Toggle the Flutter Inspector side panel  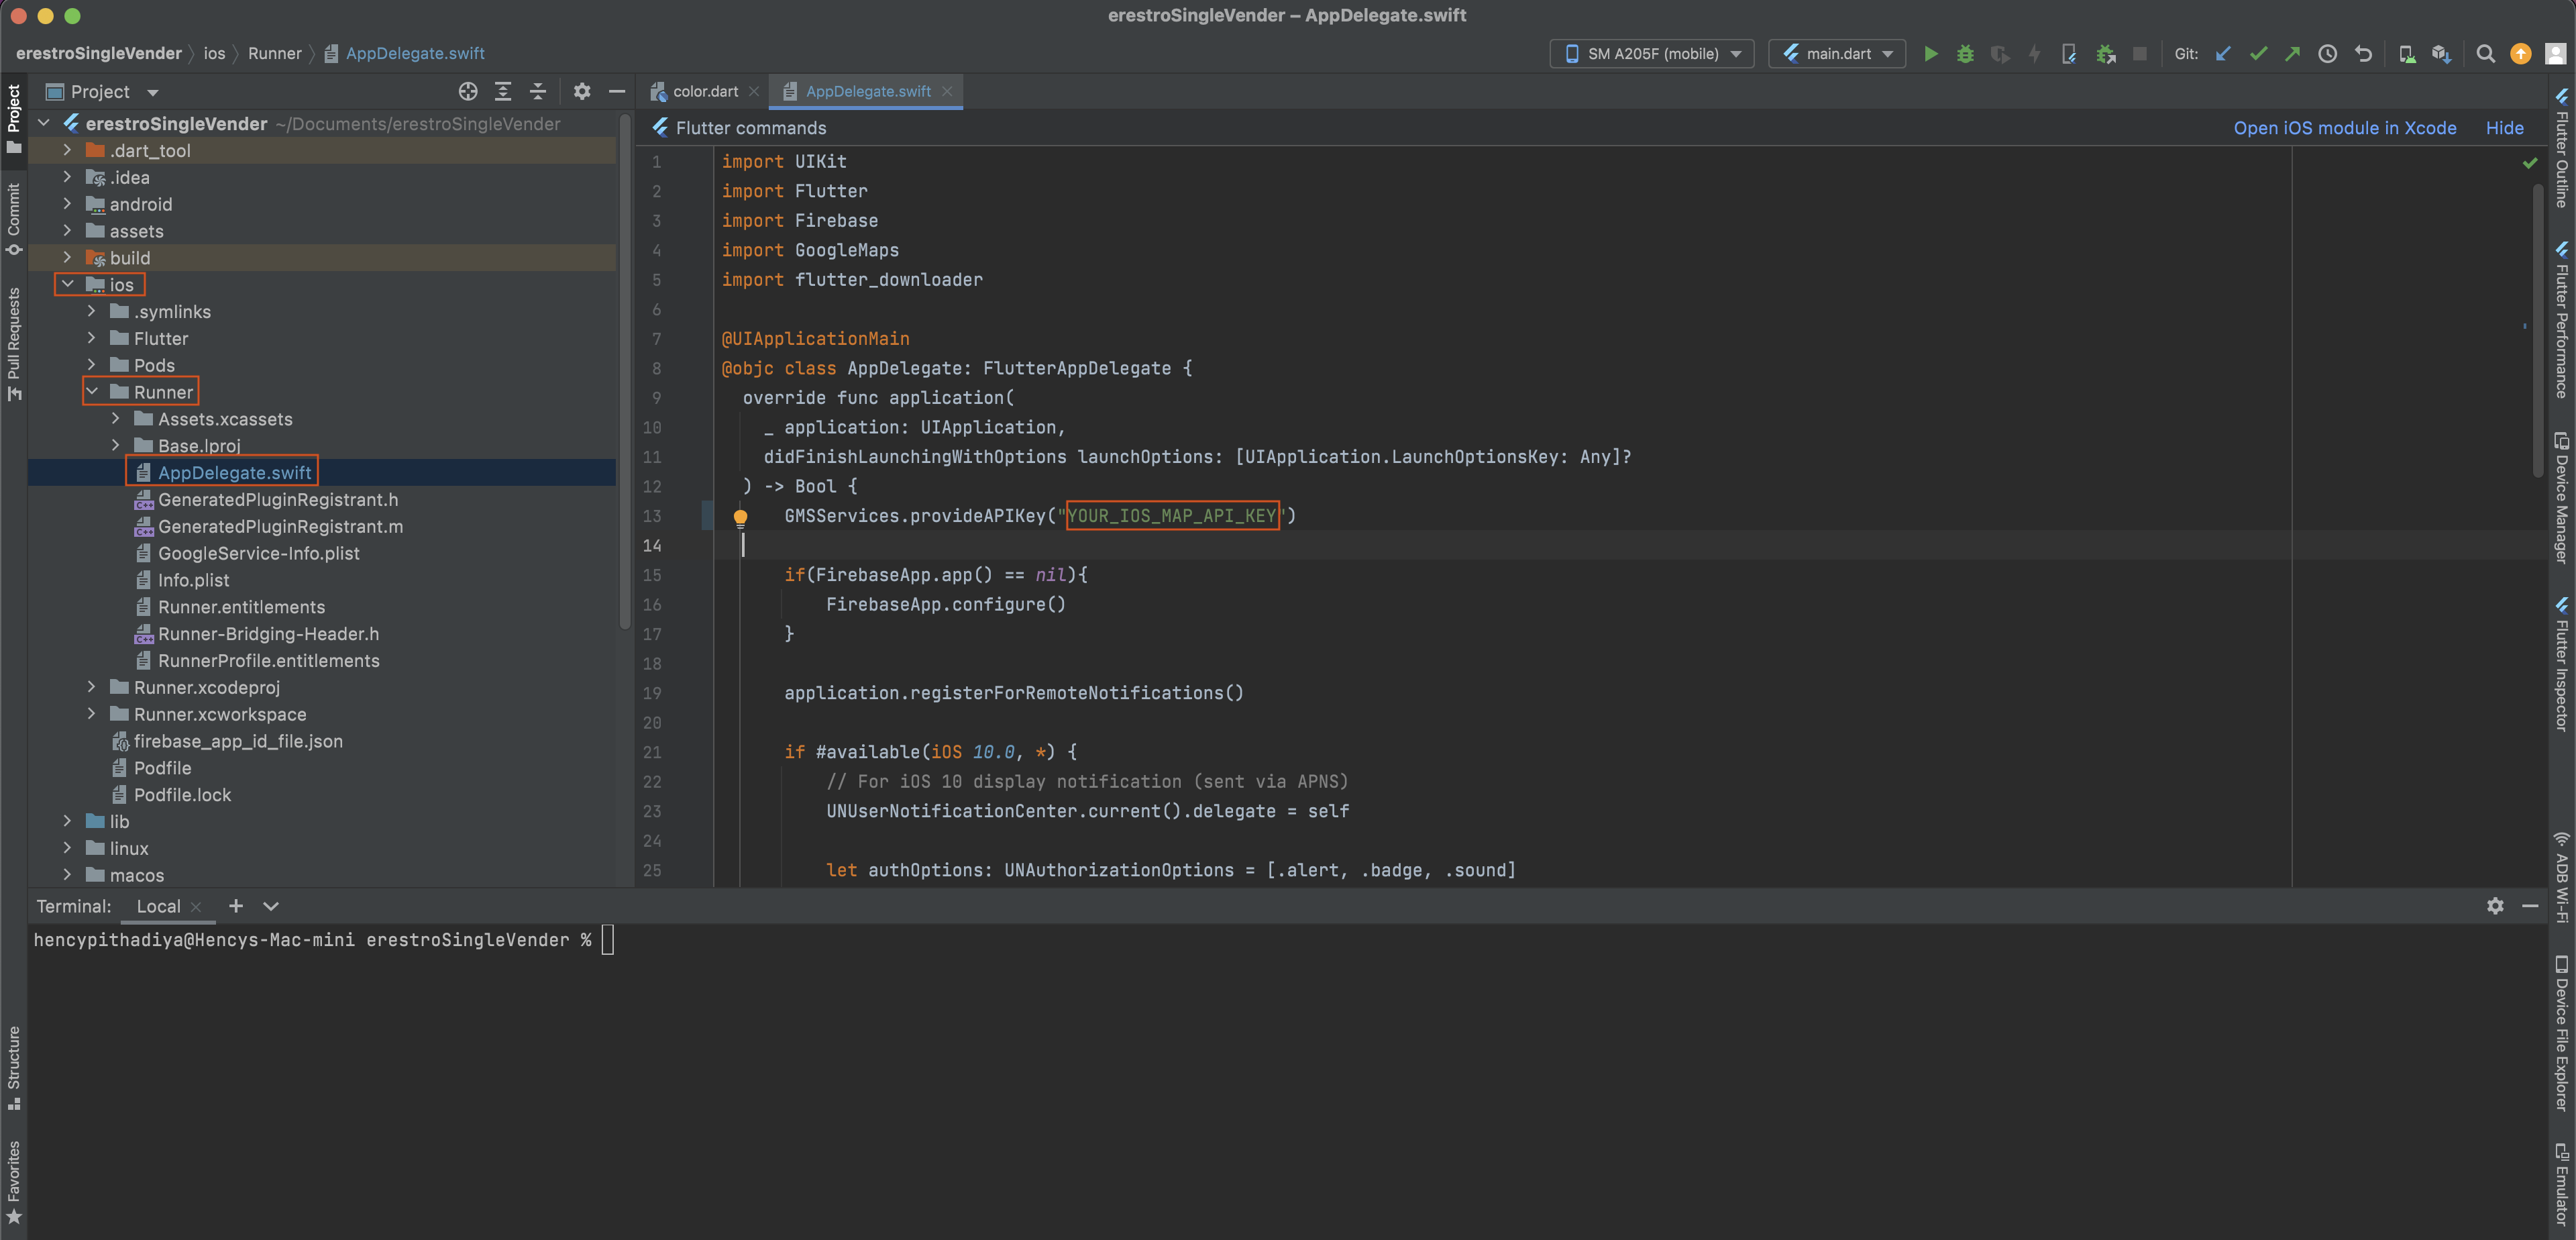pos(2562,665)
